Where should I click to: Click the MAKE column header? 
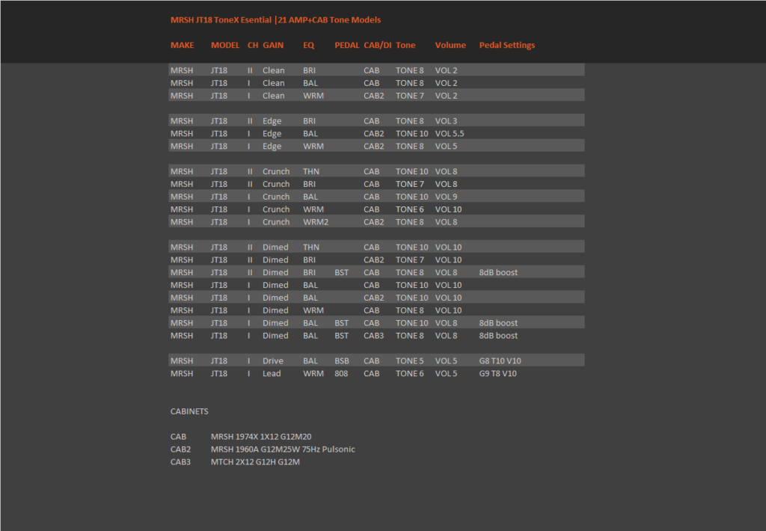pyautogui.click(x=183, y=45)
